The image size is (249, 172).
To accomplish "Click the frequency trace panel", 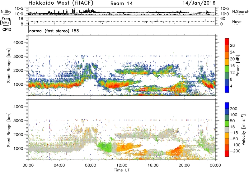I will pos(122,21).
